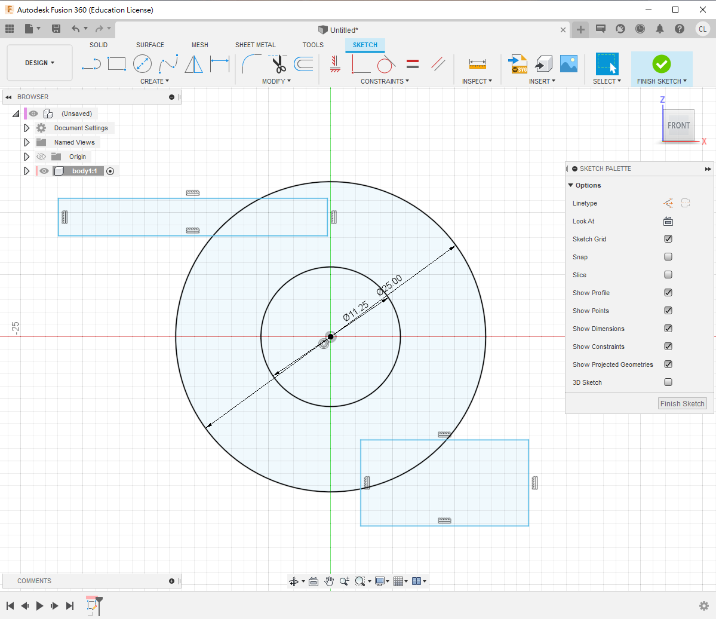This screenshot has width=716, height=619.
Task: Pick the Trim scissors tool
Action: 278,63
